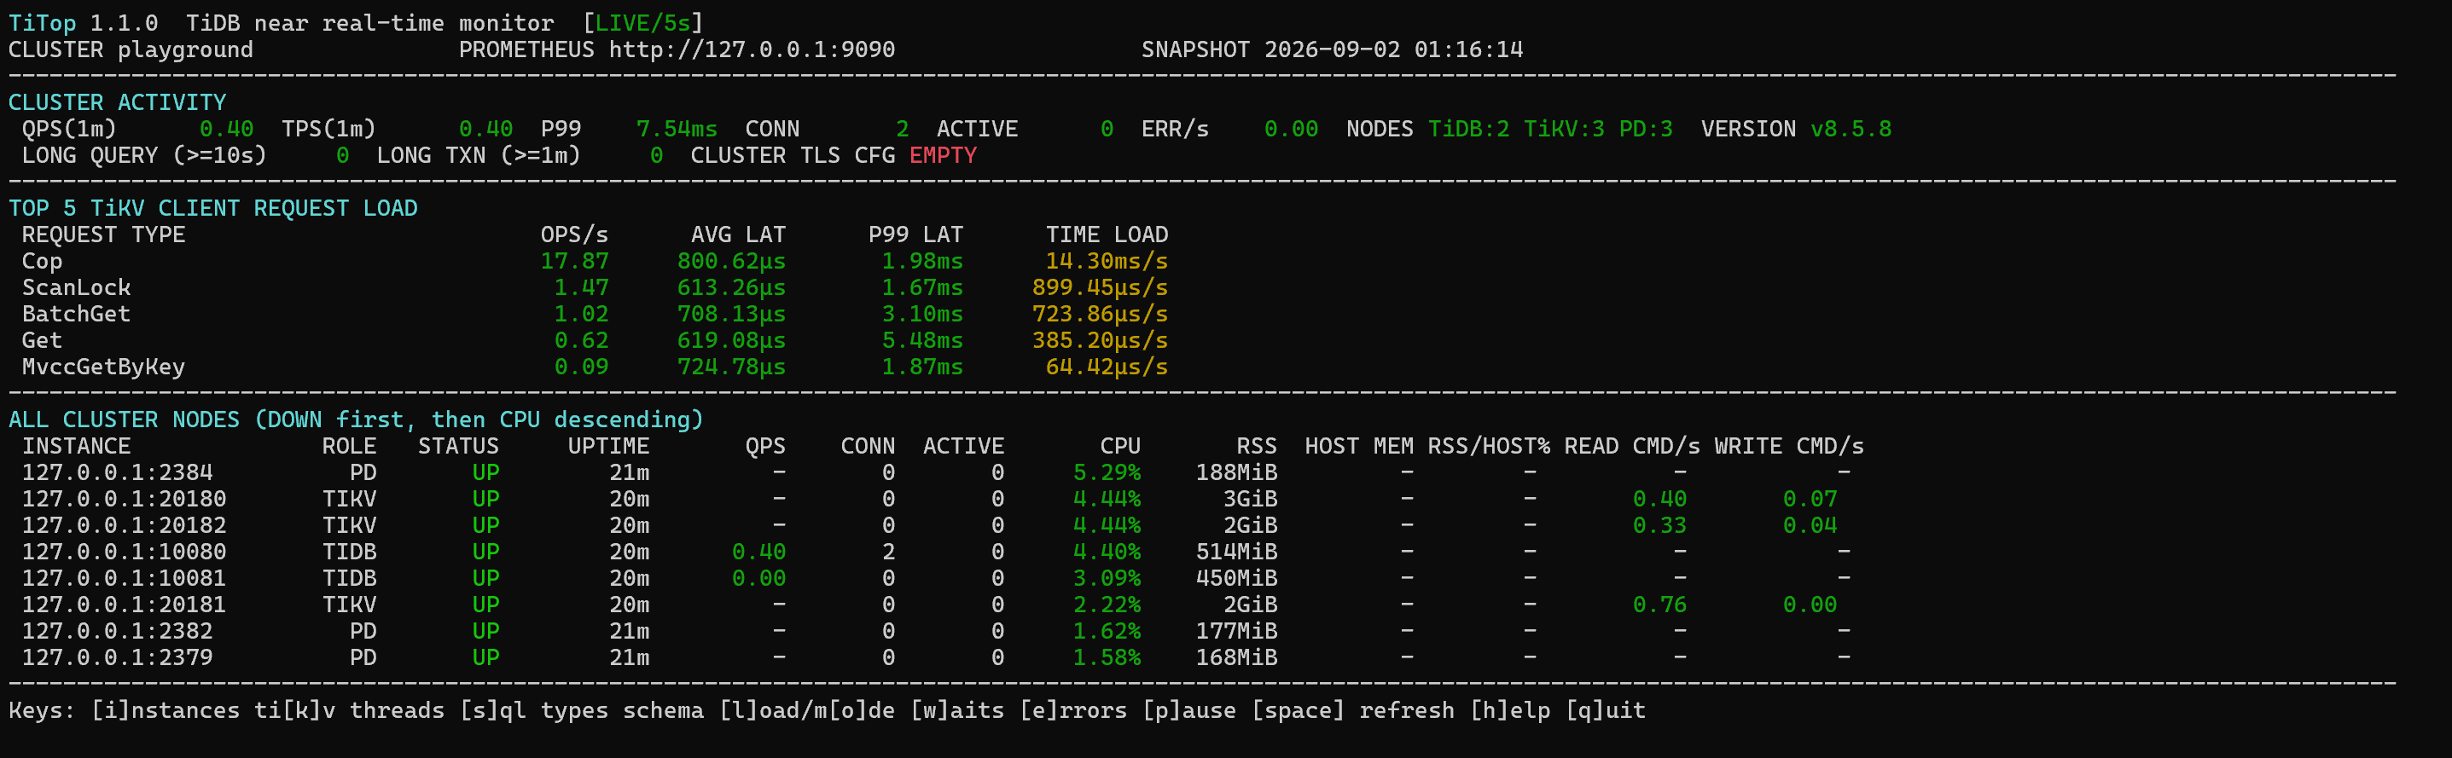
Task: Click the READ CMD/s column header
Action: click(x=1632, y=447)
